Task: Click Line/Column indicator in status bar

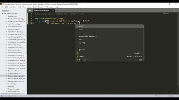Action: (x=10, y=96)
